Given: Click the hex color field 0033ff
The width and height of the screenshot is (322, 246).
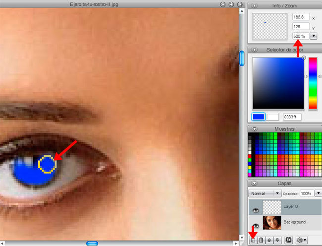Looking at the screenshot, I should pos(292,117).
